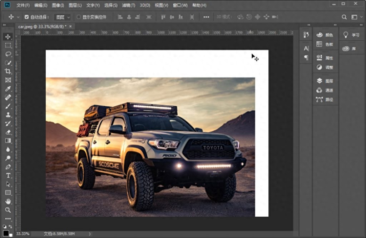Open the 图层 panel in dock

[325, 81]
